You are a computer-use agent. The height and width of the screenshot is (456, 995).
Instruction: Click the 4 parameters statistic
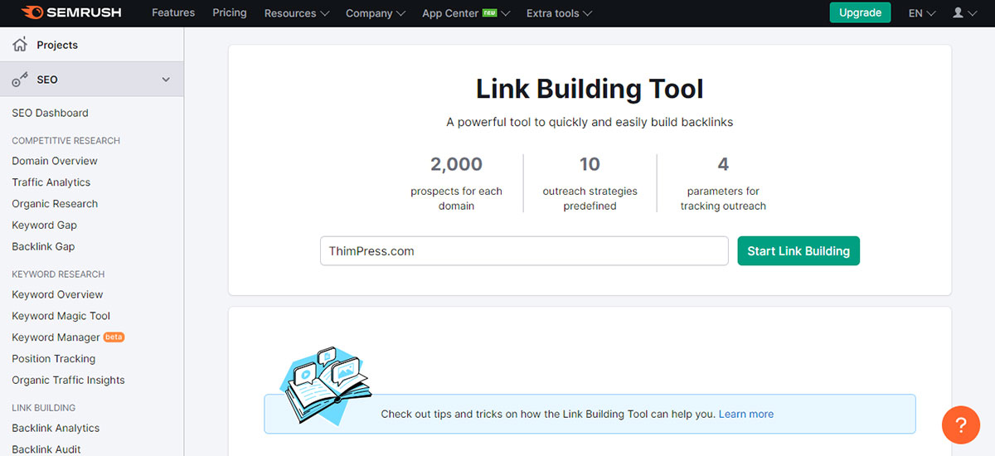(723, 182)
